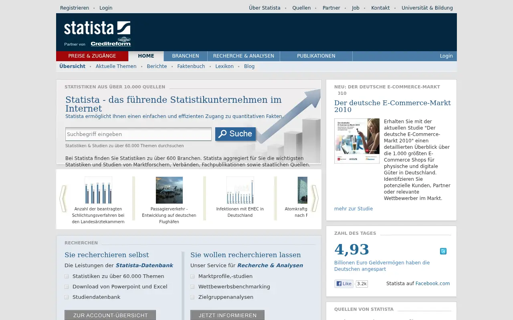Screen dimensions: 513x320
Task: Click the Marktprofile,-studien list item
Action: pos(225,276)
